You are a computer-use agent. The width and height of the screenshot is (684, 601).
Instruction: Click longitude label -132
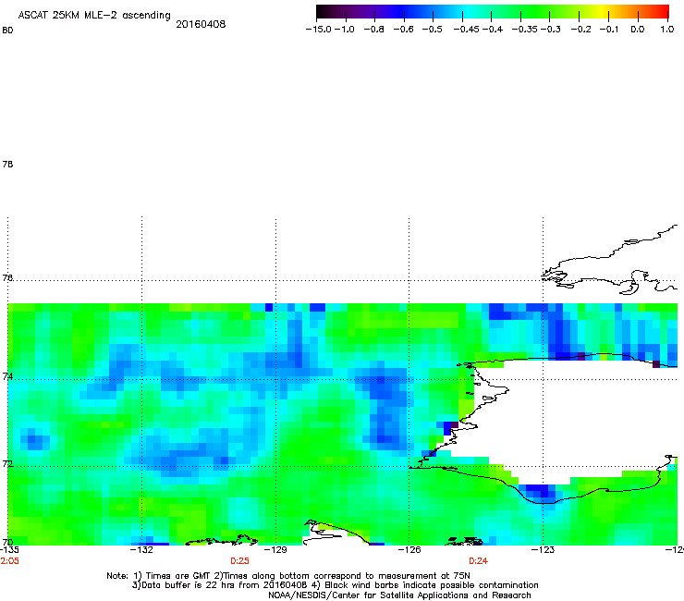click(142, 550)
